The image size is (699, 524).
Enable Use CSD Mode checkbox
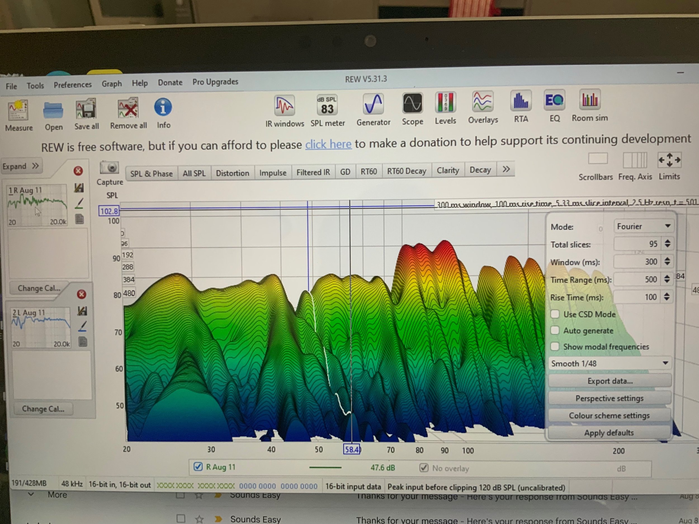pos(555,314)
